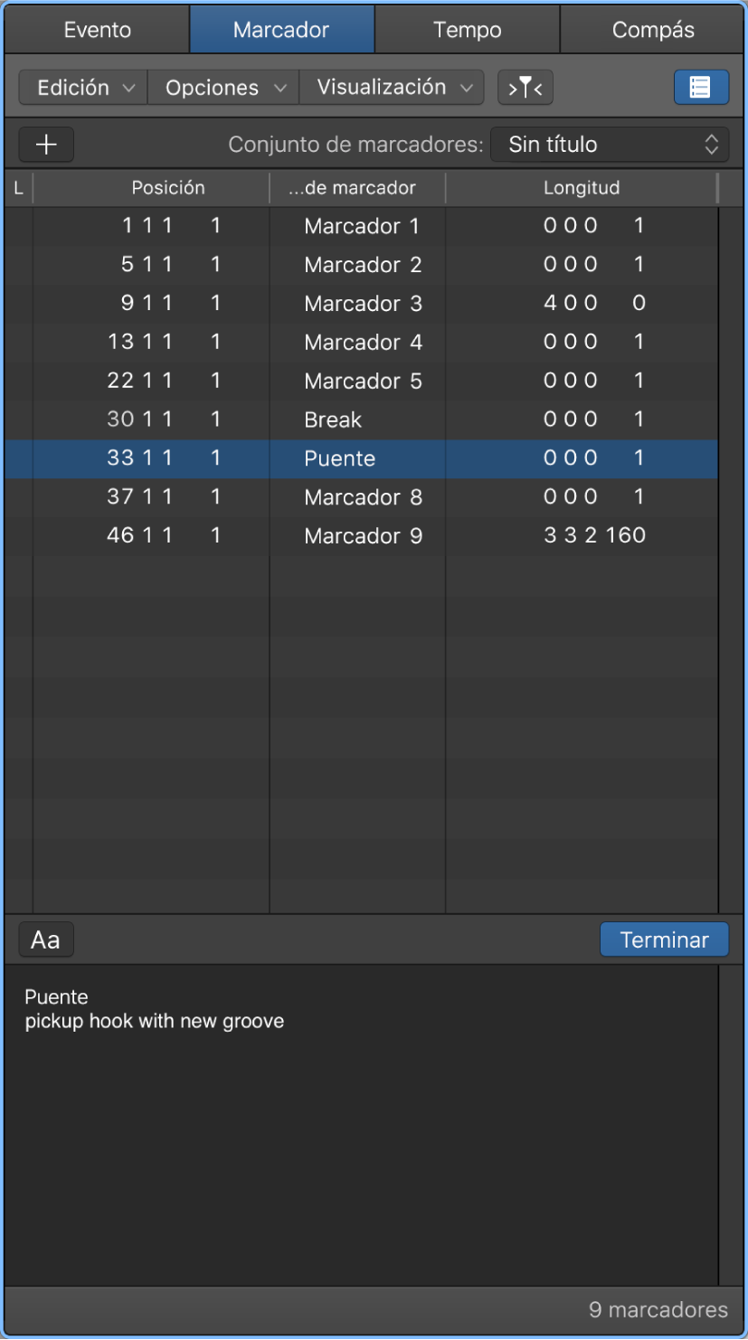The image size is (748, 1340).
Task: Click the Longitud column header
Action: coord(582,188)
